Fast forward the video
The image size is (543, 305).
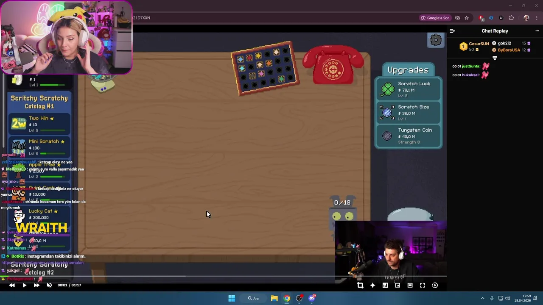pyautogui.click(x=36, y=285)
